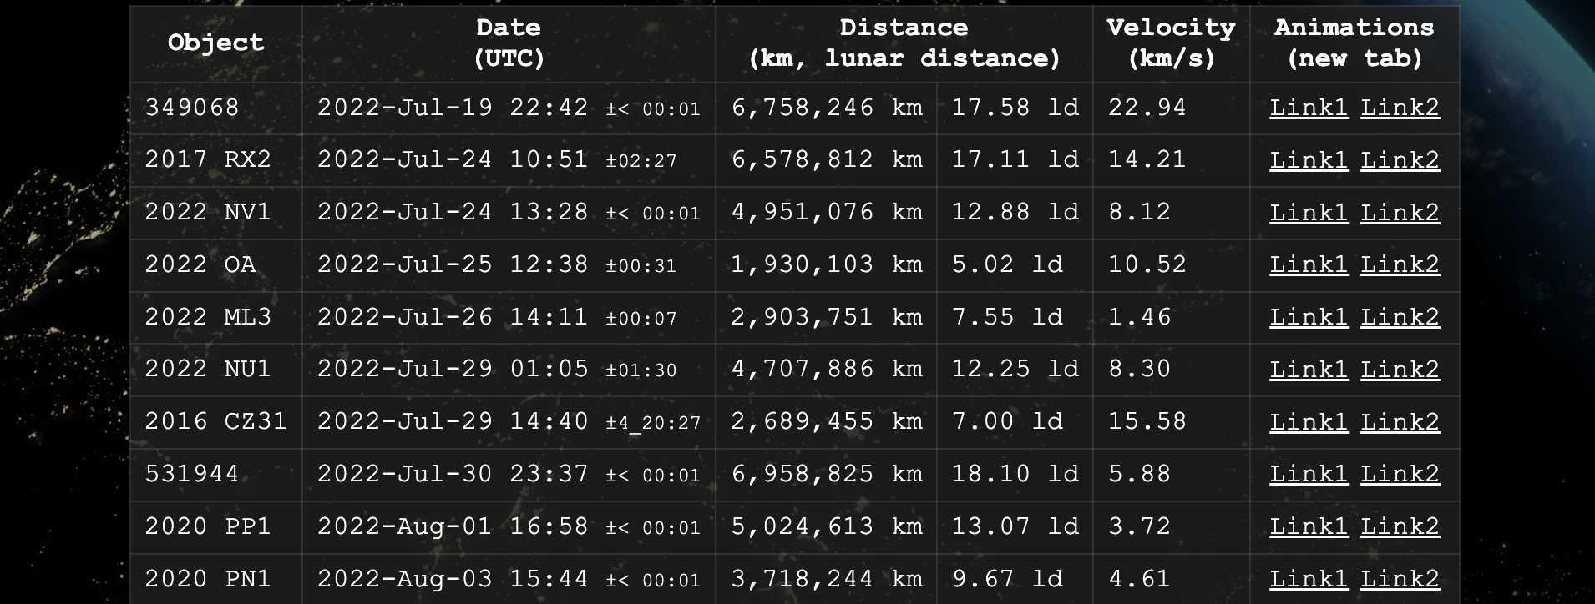Open Link2 for object 531944
The image size is (1595, 604).
point(1400,474)
